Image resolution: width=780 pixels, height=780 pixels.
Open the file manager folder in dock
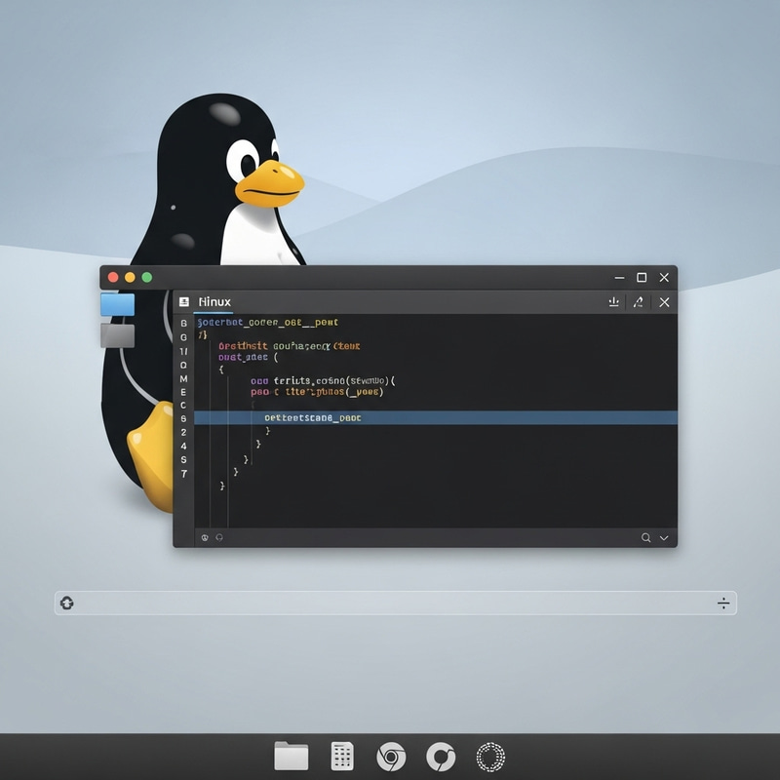pos(291,756)
